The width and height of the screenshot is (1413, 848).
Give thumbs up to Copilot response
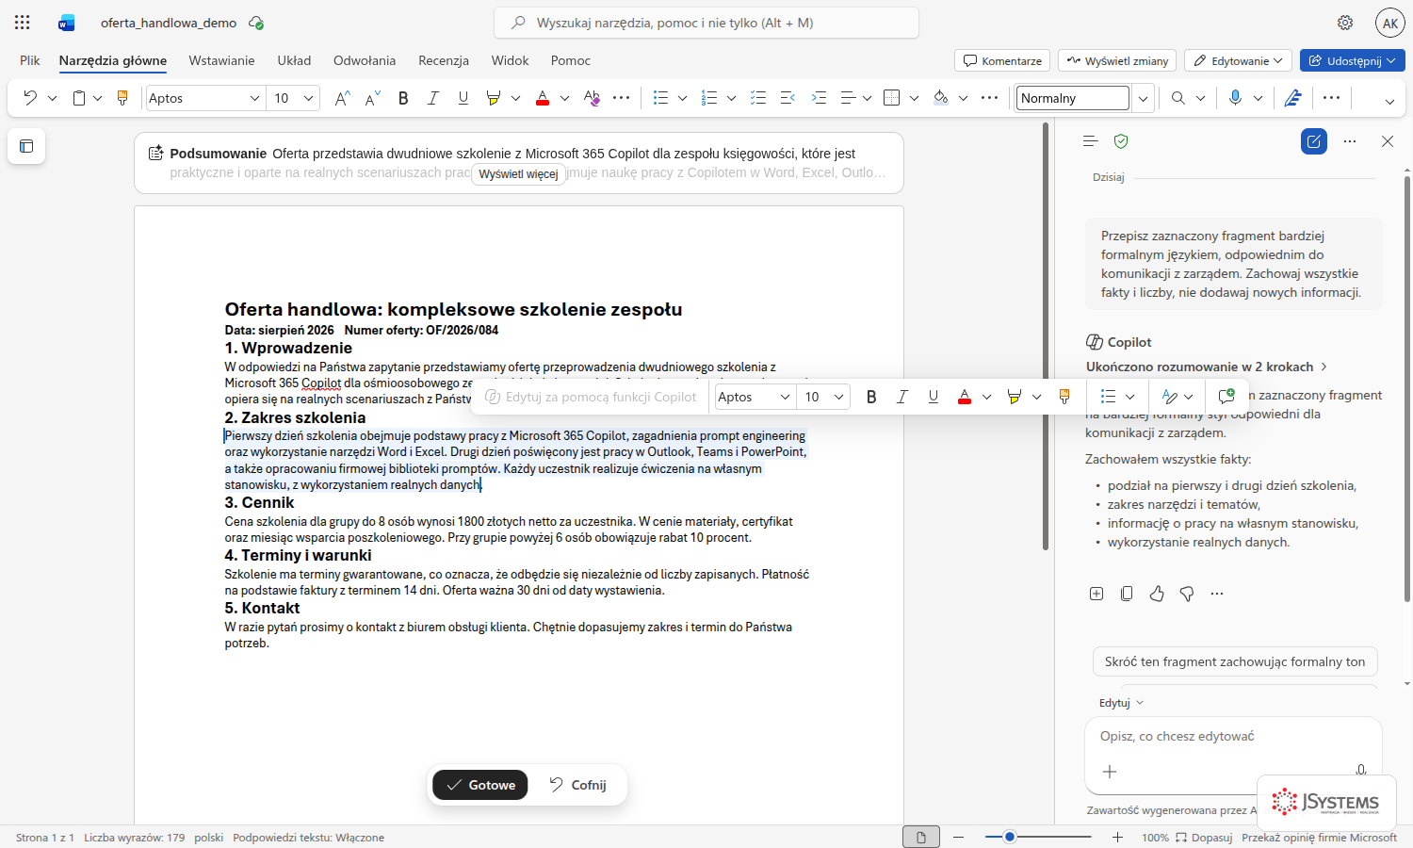pyautogui.click(x=1157, y=594)
